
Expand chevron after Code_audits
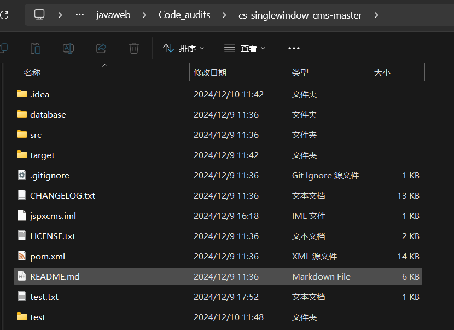pos(224,15)
